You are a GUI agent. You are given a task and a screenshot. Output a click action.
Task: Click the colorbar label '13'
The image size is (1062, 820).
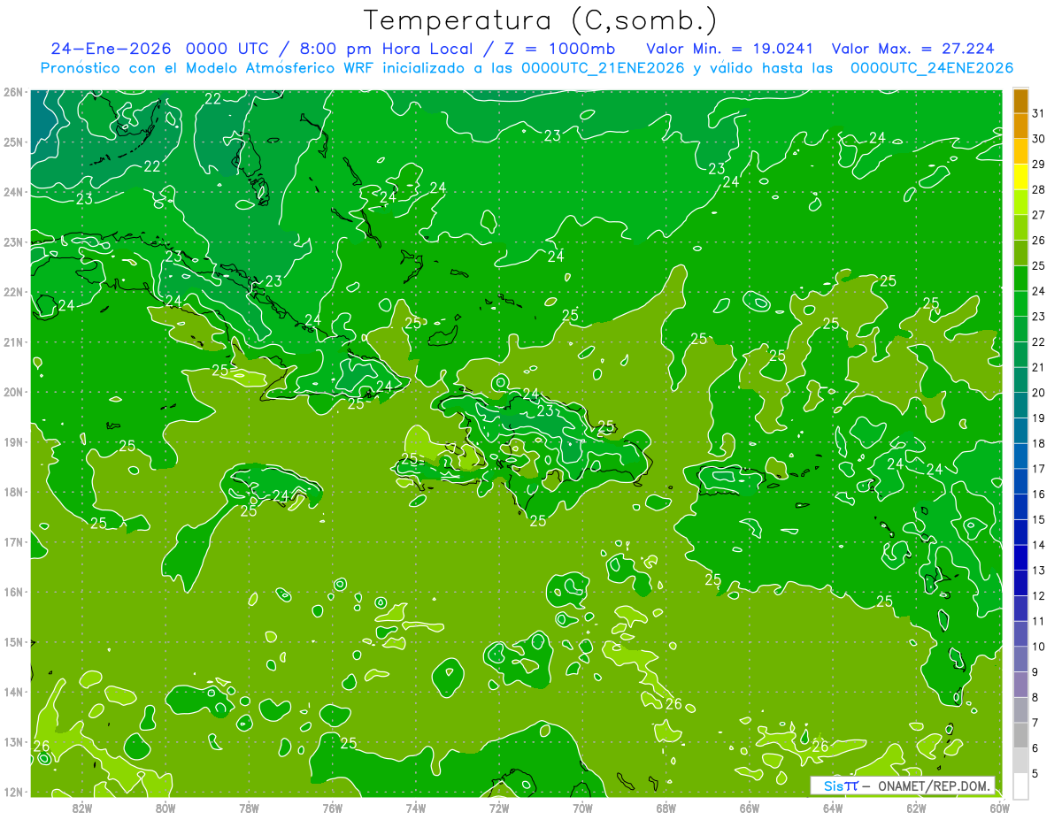(x=1038, y=571)
